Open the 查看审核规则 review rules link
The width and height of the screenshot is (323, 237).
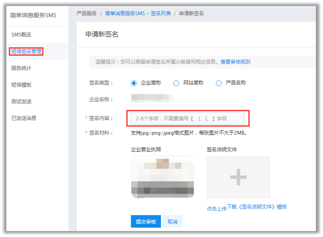(x=235, y=61)
